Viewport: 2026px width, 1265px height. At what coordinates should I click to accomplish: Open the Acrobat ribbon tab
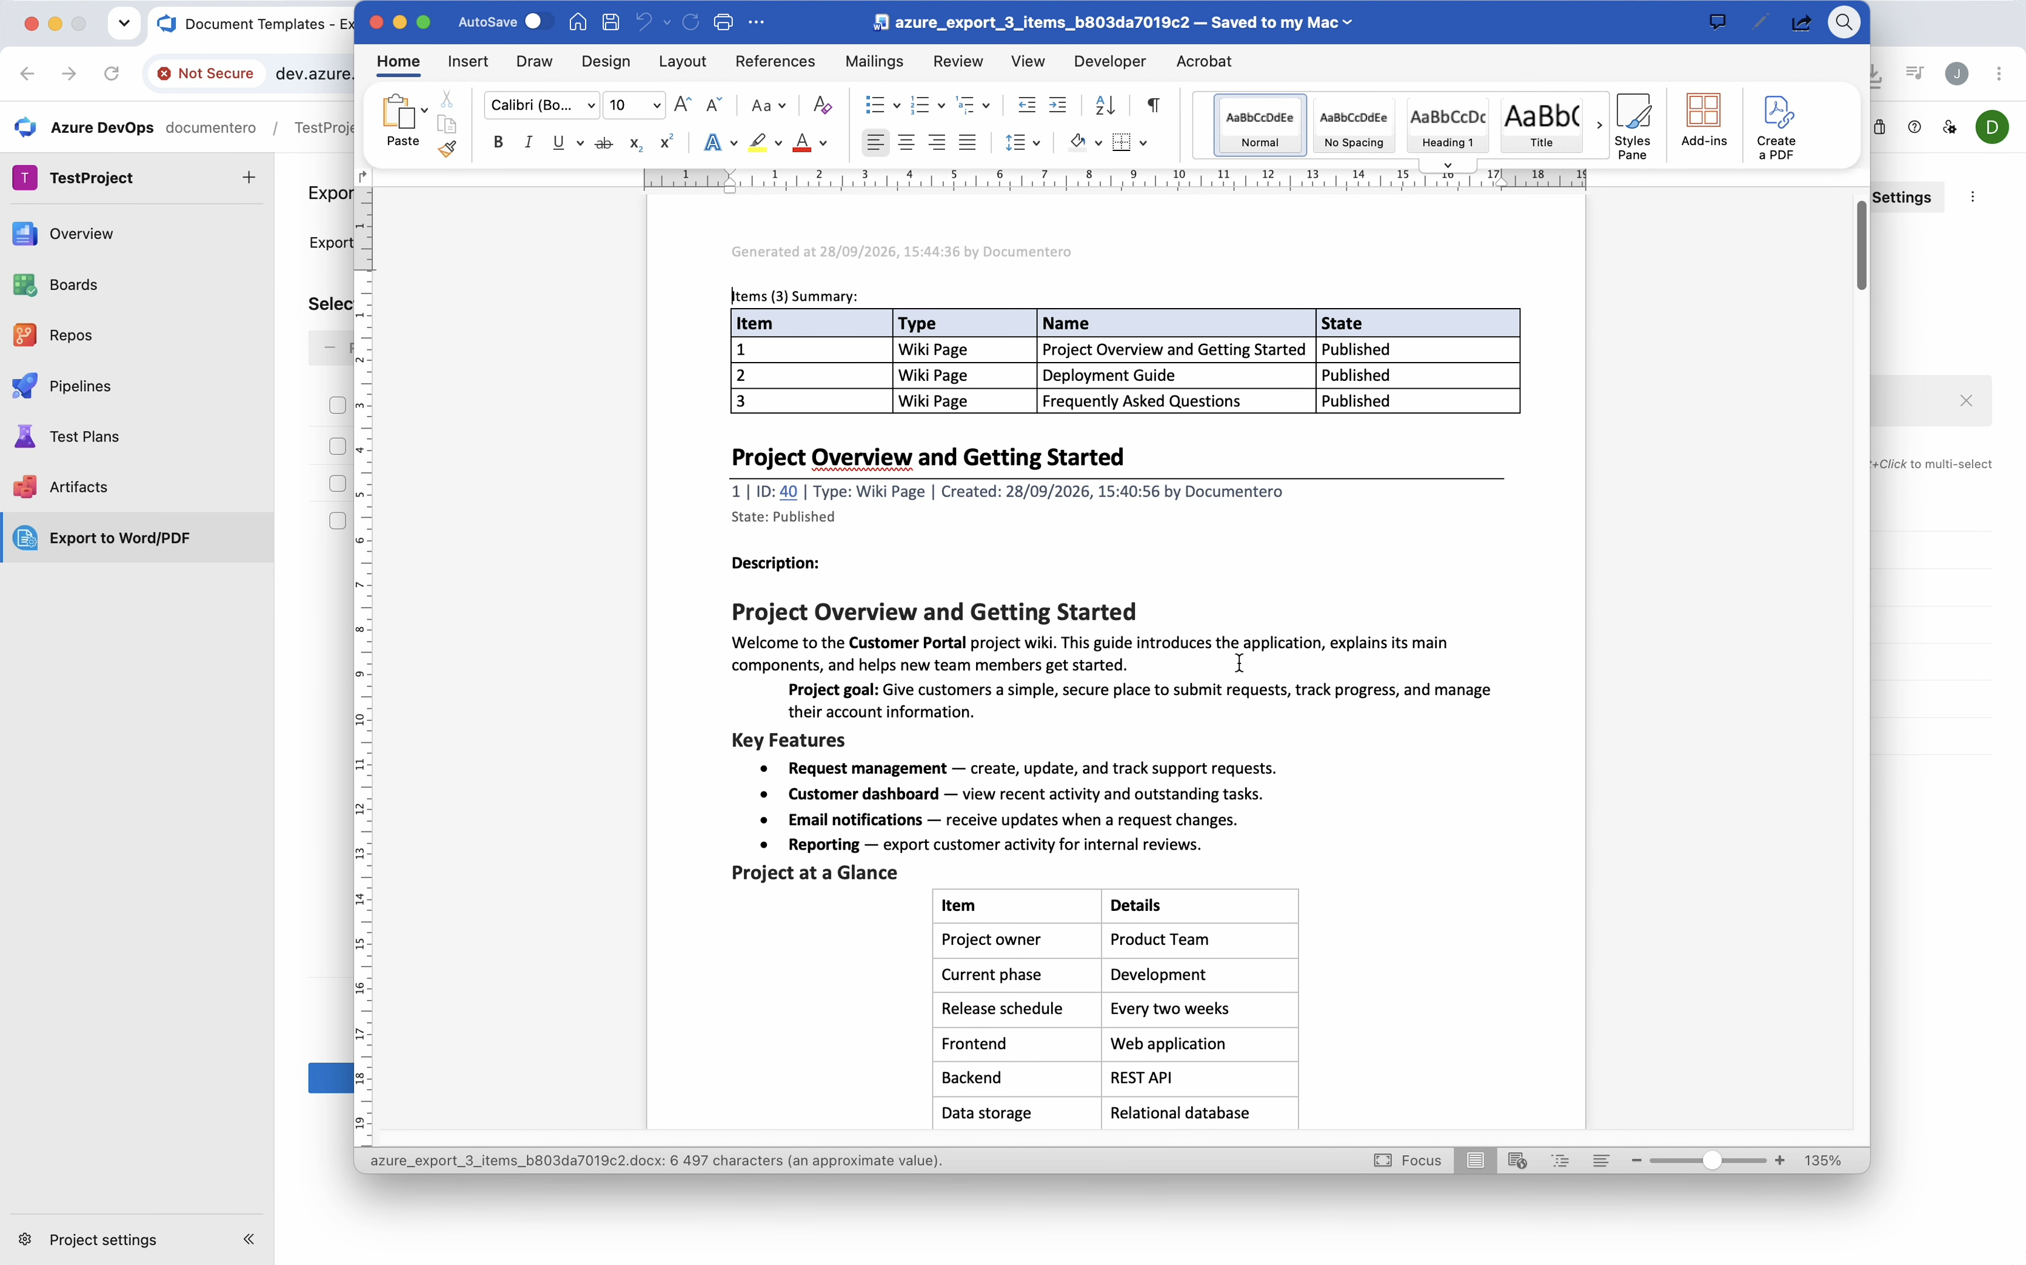1203,61
